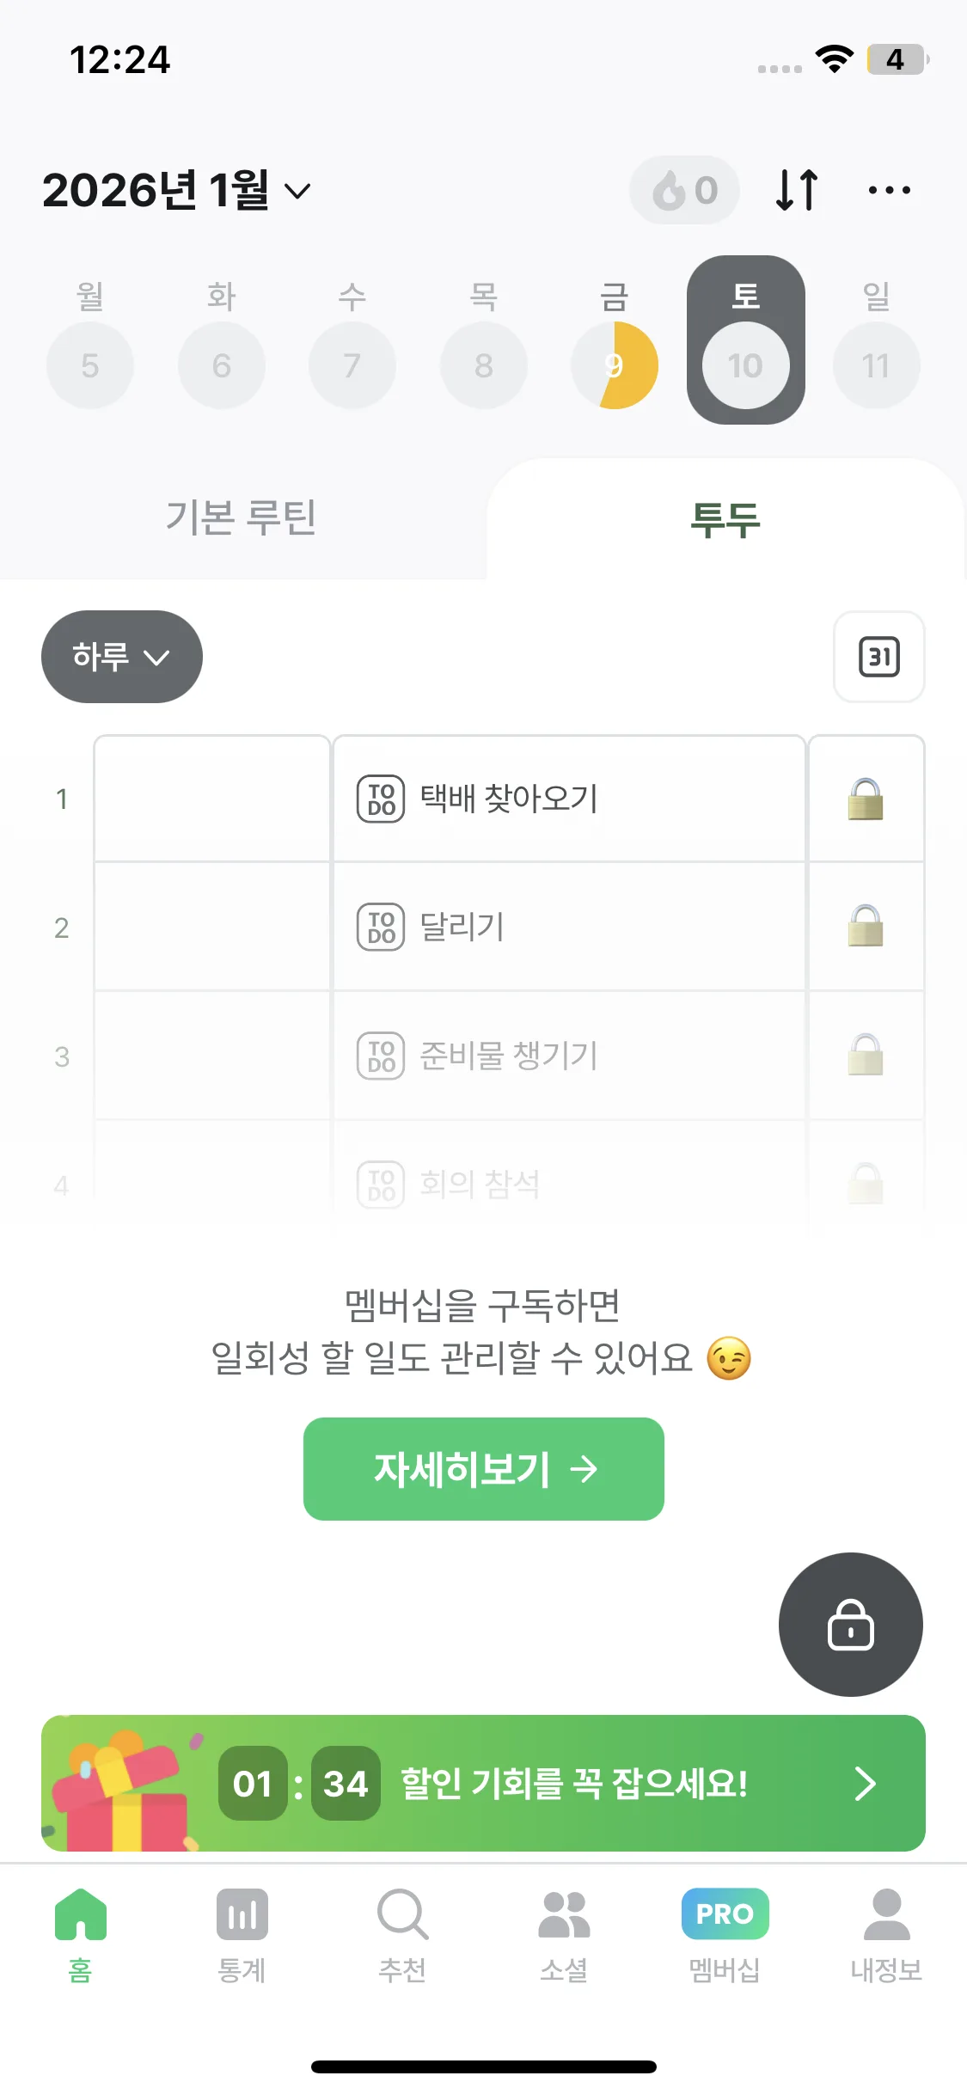Viewport: 967px width, 2094px height.
Task: Open the 소셜 social tab icon
Action: click(x=564, y=1914)
